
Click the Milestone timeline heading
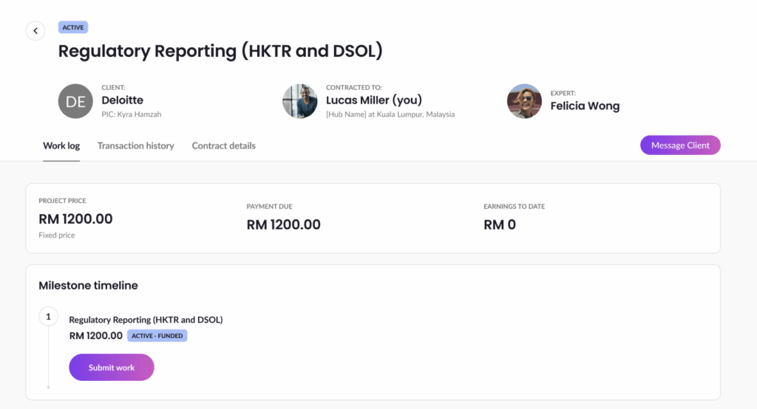point(88,285)
